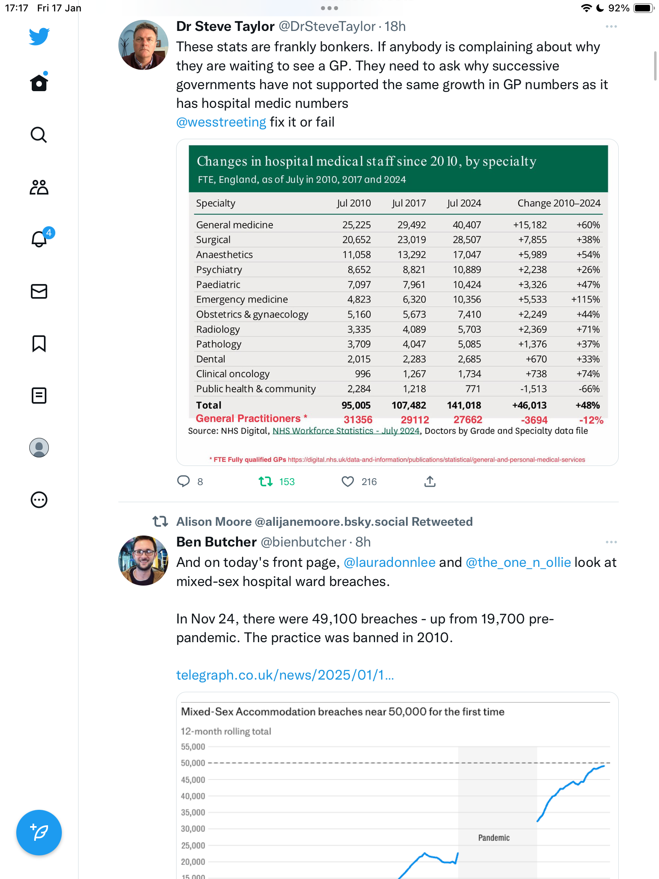Viewport: 659px width, 879px height.
Task: Tap the Search magnifier icon
Action: (39, 135)
